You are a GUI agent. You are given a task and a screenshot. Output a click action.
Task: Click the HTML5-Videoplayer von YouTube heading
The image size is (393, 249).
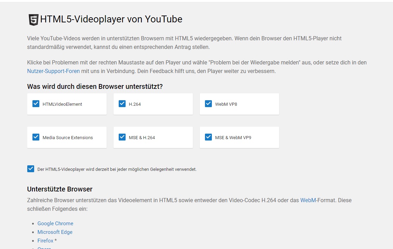[111, 19]
